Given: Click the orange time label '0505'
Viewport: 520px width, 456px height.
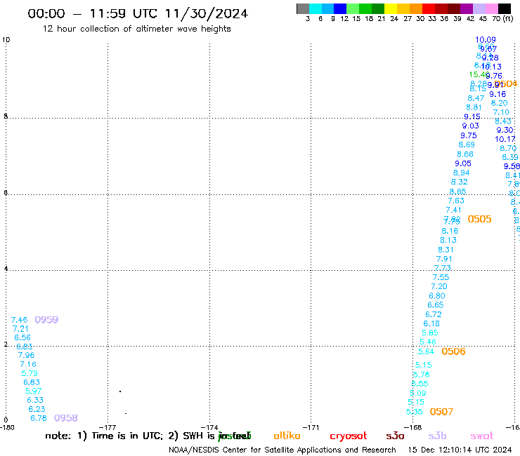Looking at the screenshot, I should pyautogui.click(x=479, y=219).
